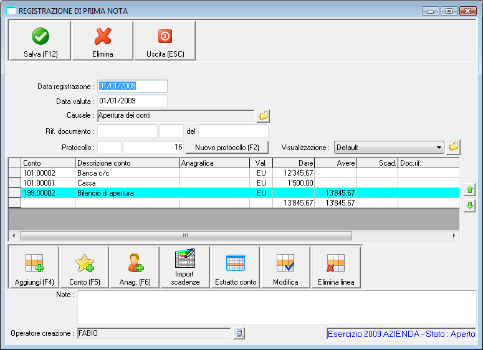This screenshot has height=350, width=483.
Task: Click the Dare value 12'345,67
Action: (x=294, y=173)
